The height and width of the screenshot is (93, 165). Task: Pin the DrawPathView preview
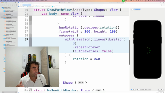(x=132, y=9)
